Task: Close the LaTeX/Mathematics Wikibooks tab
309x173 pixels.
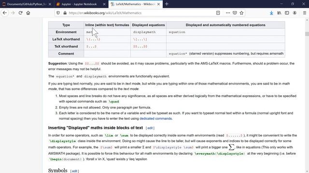Action: coord(158,4)
